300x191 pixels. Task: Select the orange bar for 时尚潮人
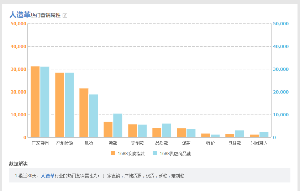tap(254, 136)
